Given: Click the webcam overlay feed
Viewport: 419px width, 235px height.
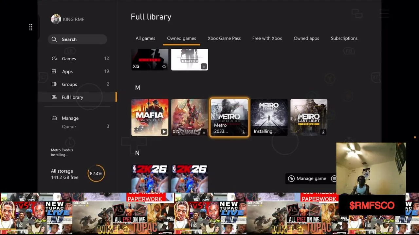Looking at the screenshot, I should click(371, 169).
